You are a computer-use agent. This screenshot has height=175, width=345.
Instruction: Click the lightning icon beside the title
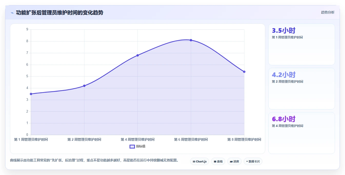pyautogui.click(x=12, y=13)
